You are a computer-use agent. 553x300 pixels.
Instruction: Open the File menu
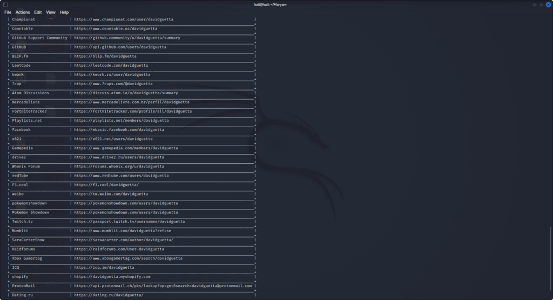[8, 12]
